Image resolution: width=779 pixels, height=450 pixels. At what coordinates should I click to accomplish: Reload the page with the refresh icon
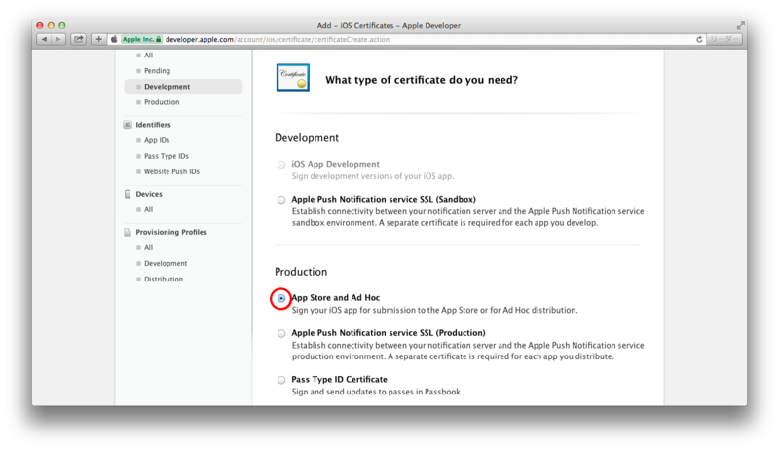pyautogui.click(x=699, y=39)
